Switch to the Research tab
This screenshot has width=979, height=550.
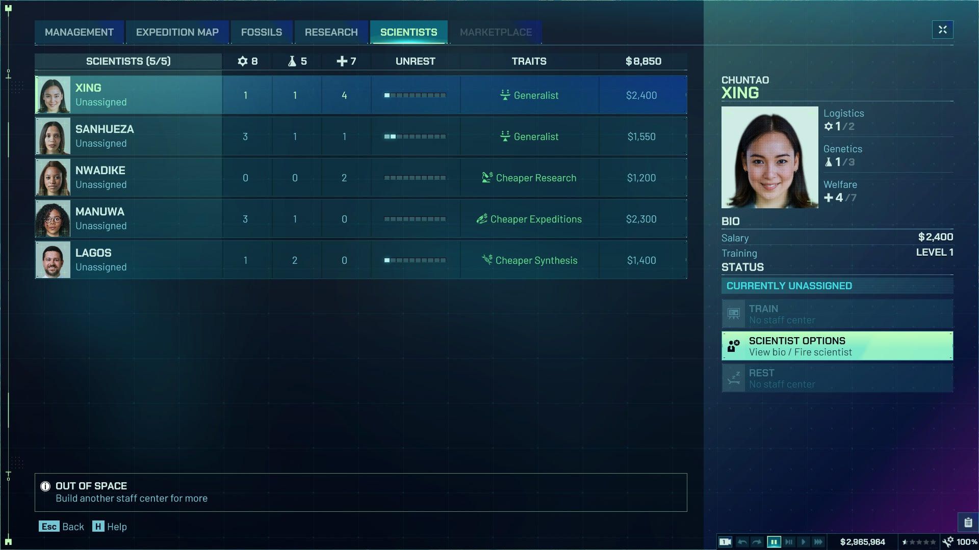pyautogui.click(x=331, y=32)
